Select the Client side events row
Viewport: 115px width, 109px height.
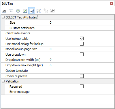click(x=58, y=33)
